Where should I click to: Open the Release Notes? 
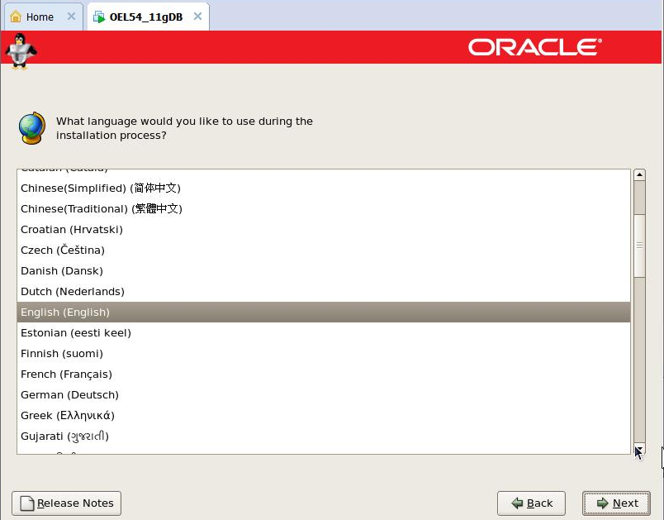click(x=67, y=503)
